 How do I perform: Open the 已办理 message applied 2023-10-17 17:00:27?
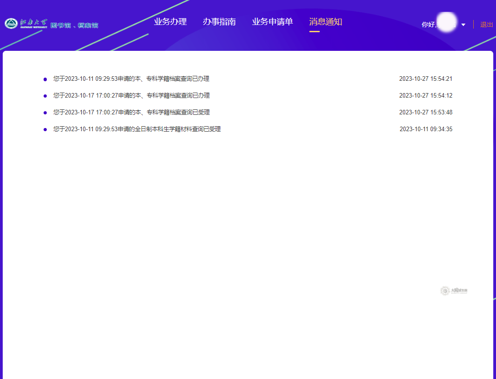(x=131, y=96)
